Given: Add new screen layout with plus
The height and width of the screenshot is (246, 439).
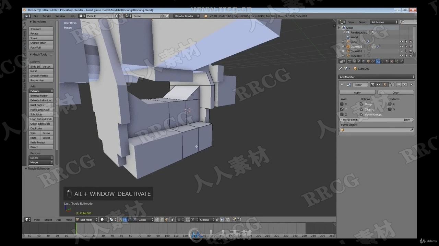Looking at the screenshot, I should click(x=116, y=16).
